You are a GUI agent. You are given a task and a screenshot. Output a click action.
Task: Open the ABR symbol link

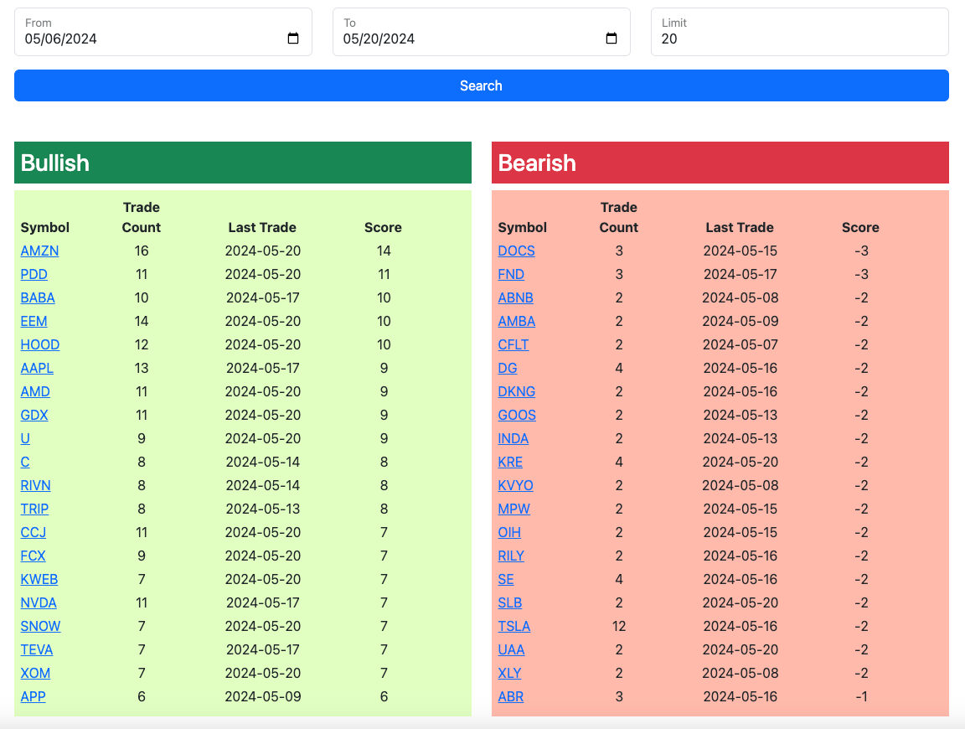click(511, 696)
